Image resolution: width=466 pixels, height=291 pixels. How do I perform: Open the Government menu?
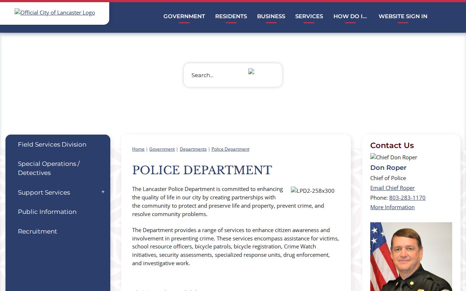point(184,16)
